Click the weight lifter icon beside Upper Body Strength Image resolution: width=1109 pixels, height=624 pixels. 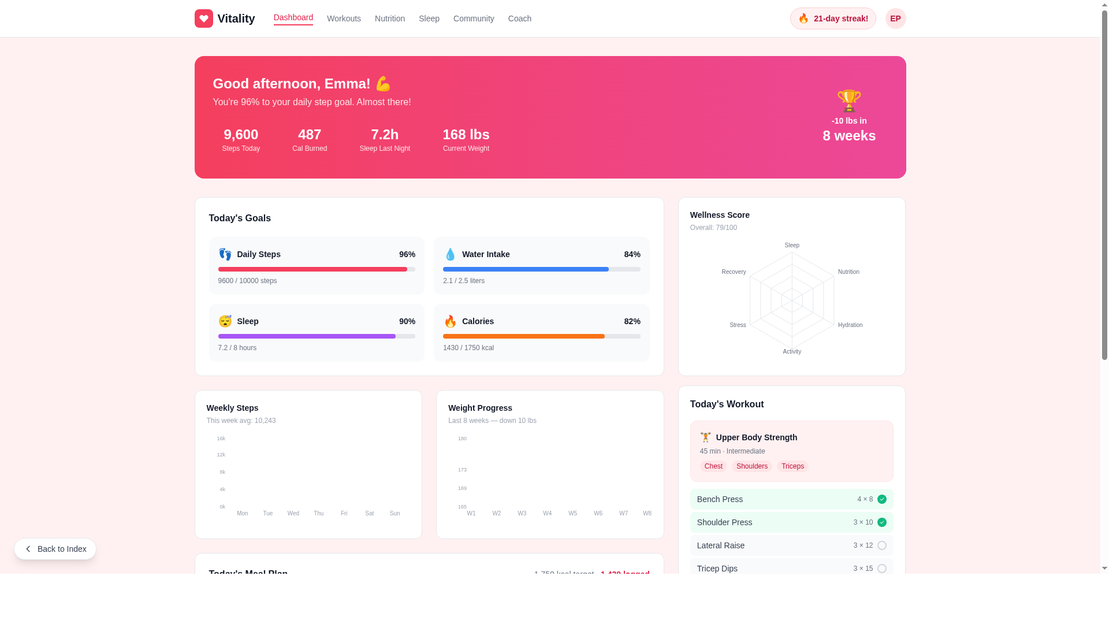(x=705, y=437)
